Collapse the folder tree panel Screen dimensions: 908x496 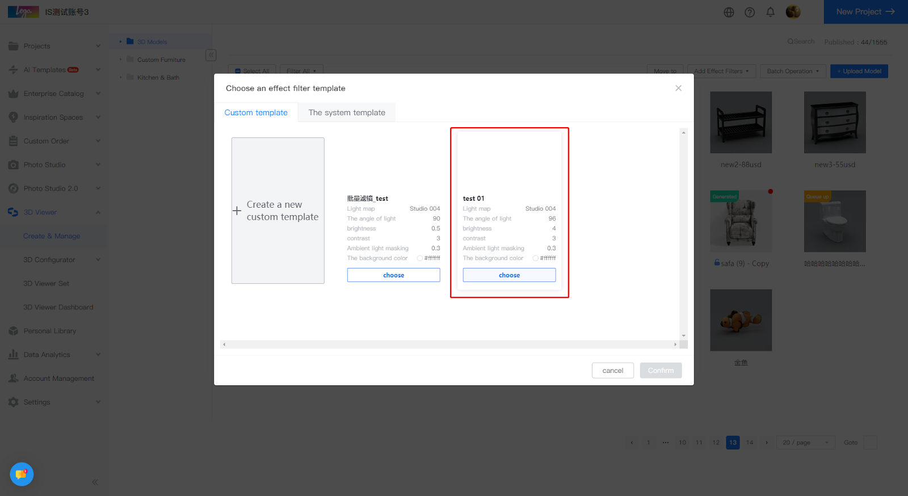(211, 55)
